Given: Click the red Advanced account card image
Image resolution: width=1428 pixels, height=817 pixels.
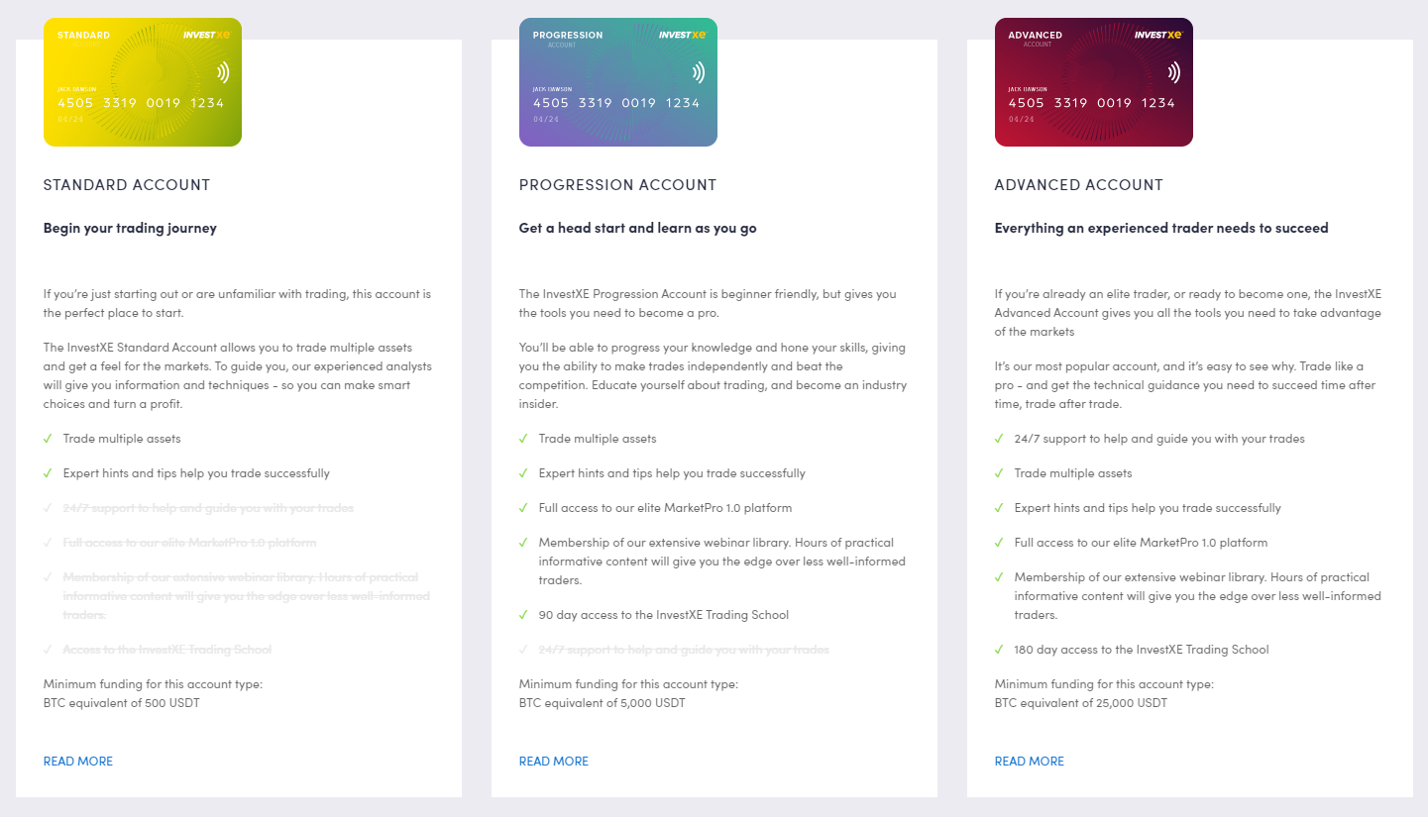Looking at the screenshot, I should coord(1094,82).
